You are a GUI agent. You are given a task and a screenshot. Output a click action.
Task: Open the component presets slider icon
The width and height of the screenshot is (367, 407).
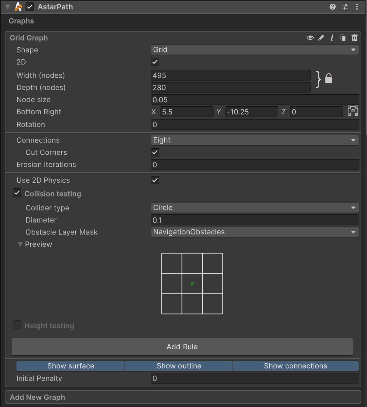pyautogui.click(x=345, y=7)
